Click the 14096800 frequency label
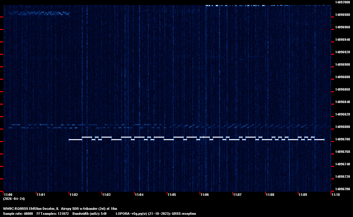This screenshot has height=217, width=353. (x=342, y=127)
